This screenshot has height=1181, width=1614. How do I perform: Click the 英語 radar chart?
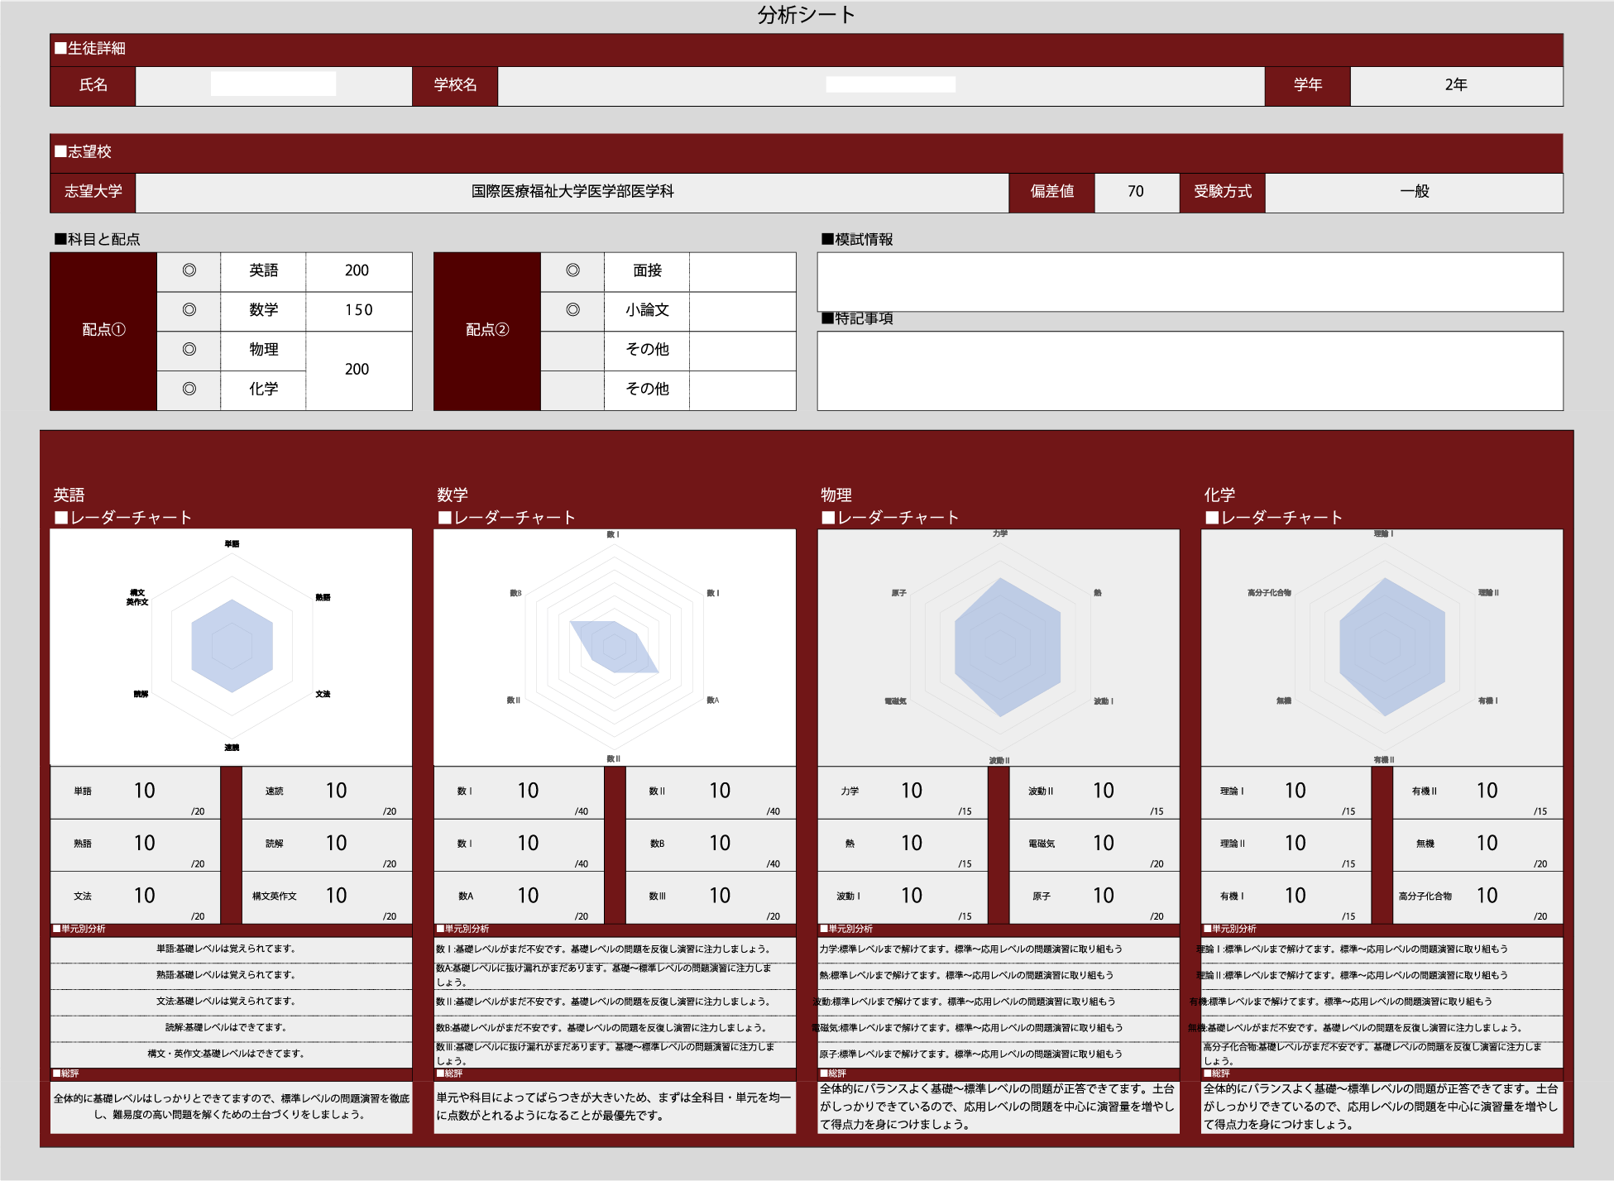231,647
